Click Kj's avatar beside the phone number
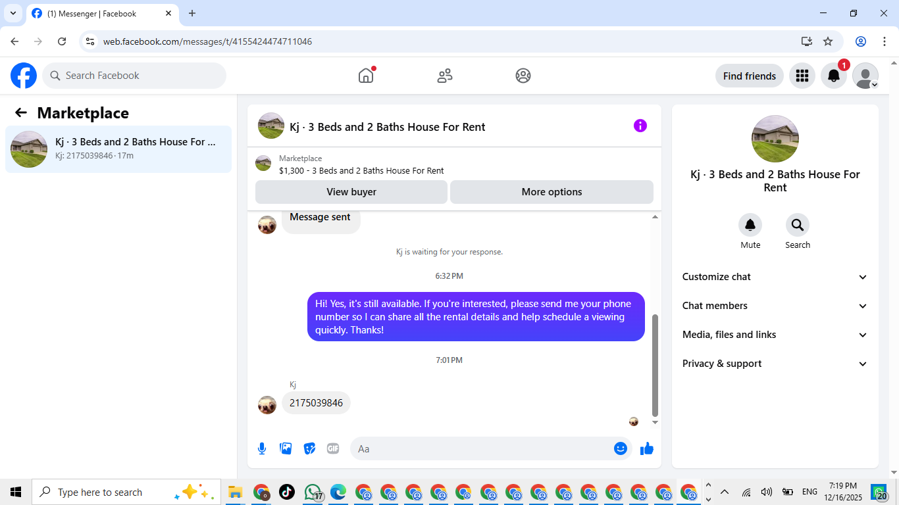Screen dimensions: 899x505 point(267,405)
